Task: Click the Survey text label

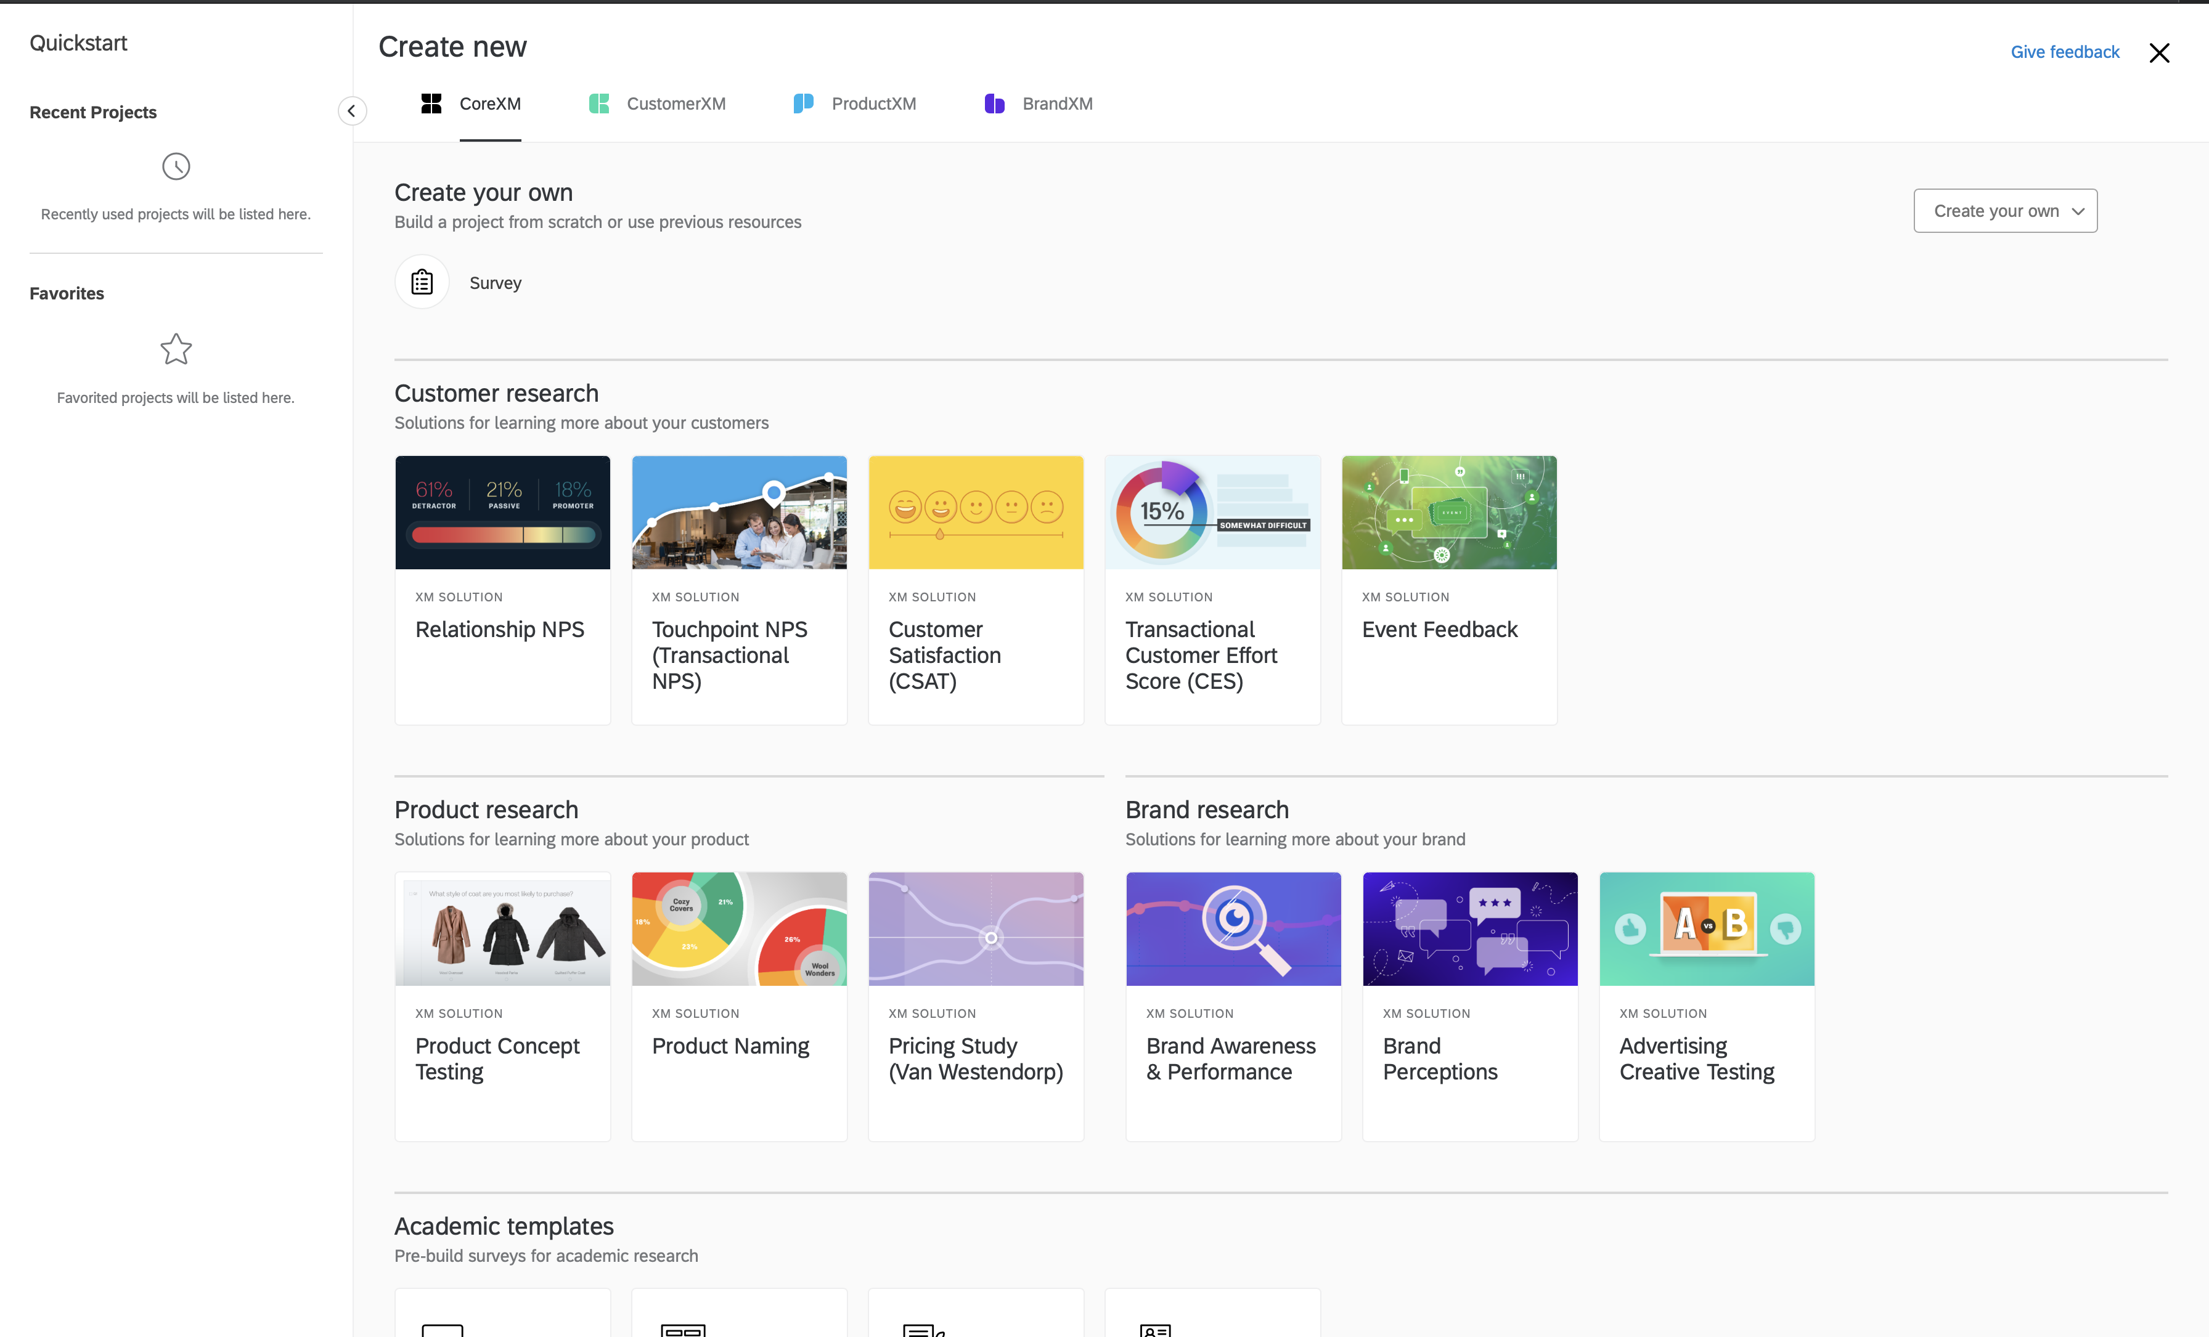Action: coord(495,283)
